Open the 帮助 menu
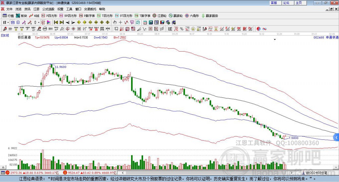339x182 pixels. pos(102,9)
